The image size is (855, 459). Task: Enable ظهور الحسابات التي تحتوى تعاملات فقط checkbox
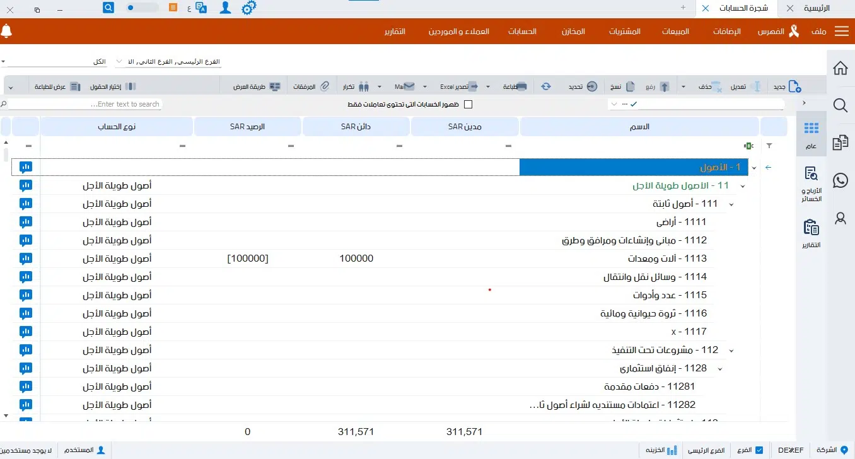click(x=468, y=104)
